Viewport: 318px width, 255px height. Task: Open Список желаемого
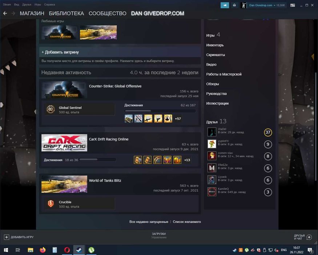tap(187, 221)
